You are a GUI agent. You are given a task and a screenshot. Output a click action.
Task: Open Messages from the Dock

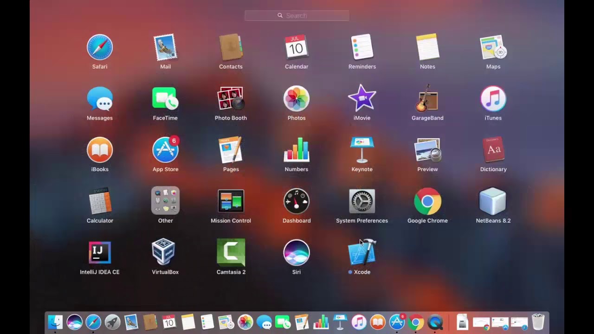(264, 322)
